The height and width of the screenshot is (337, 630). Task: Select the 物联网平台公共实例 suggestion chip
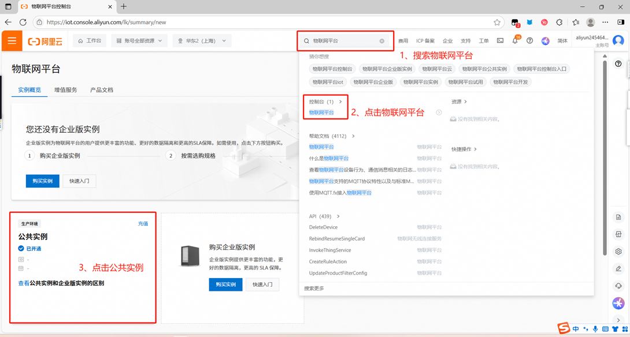(x=484, y=69)
